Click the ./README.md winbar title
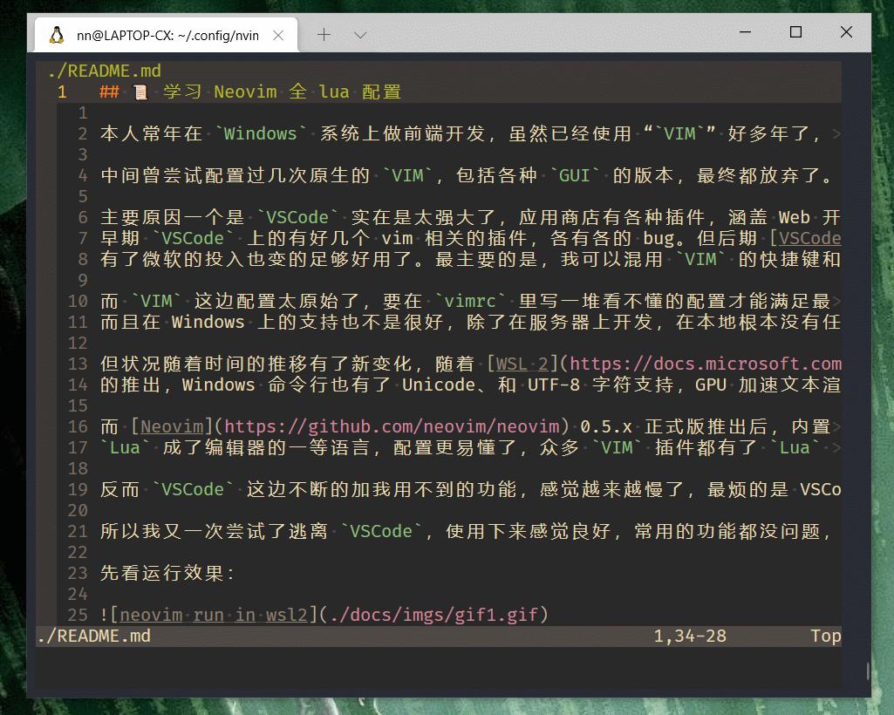This screenshot has height=715, width=894. coord(103,70)
